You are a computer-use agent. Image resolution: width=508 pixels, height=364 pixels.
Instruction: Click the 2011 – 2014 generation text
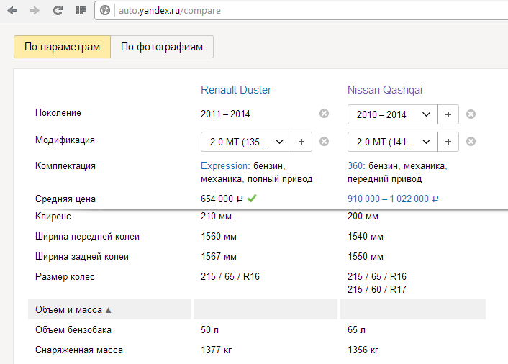(x=225, y=114)
